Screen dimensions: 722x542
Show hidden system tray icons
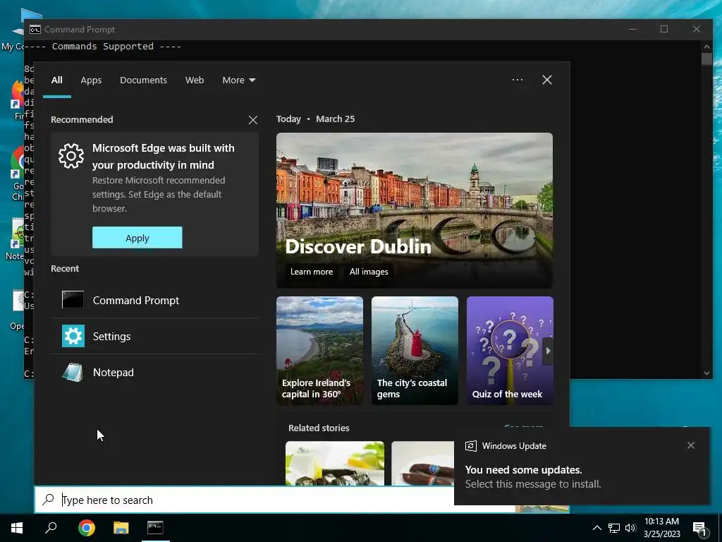click(x=596, y=528)
